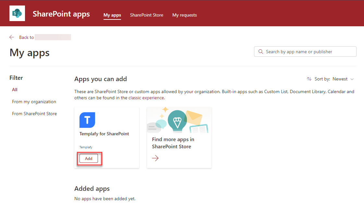The width and height of the screenshot is (364, 207).
Task: Open the Newest sort order dropdown
Action: click(x=340, y=79)
